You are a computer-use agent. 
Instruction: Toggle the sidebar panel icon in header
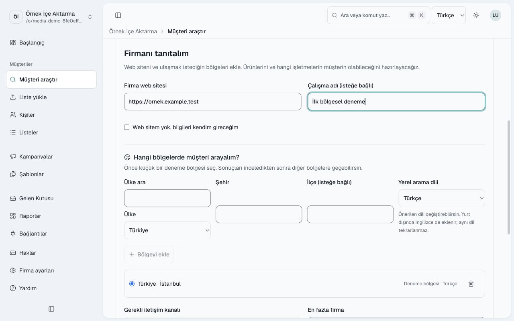[118, 15]
